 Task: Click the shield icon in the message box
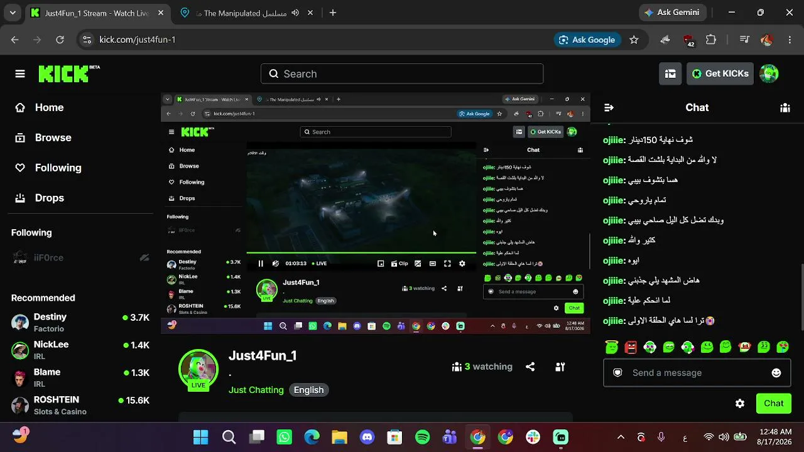(617, 373)
